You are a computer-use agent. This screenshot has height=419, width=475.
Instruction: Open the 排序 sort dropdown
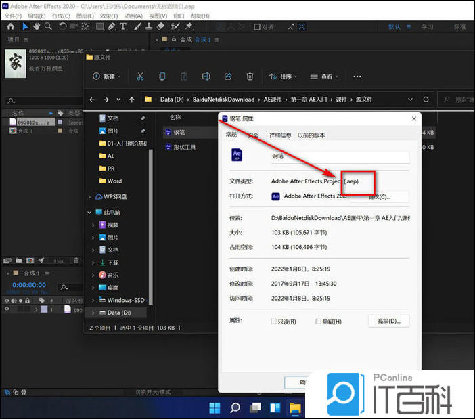(x=285, y=76)
